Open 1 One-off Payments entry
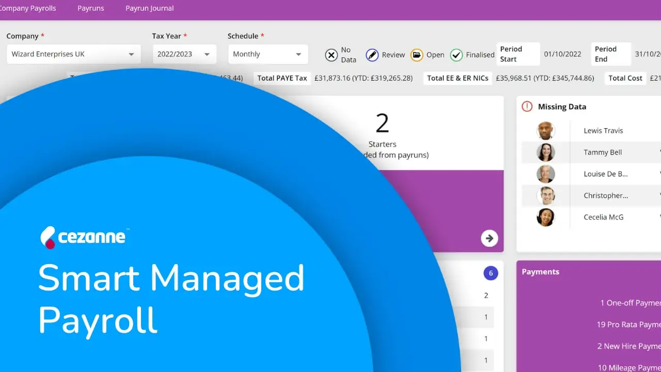This screenshot has width=661, height=372. click(x=630, y=303)
